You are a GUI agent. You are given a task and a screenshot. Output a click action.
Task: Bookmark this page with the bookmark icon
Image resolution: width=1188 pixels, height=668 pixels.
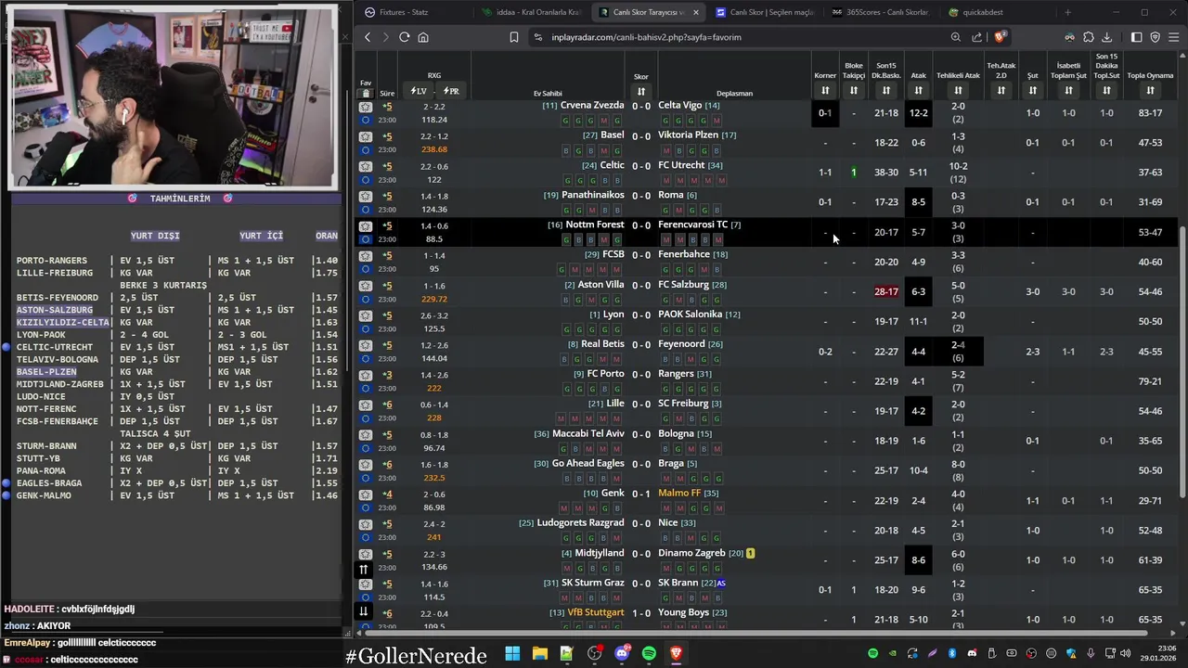(x=513, y=37)
